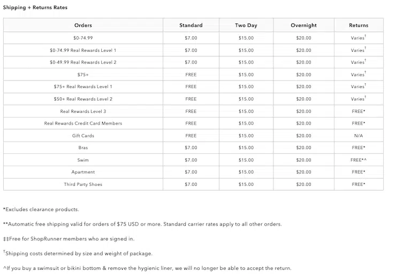Select the FREE*^ returns cell for Swim

point(359,160)
